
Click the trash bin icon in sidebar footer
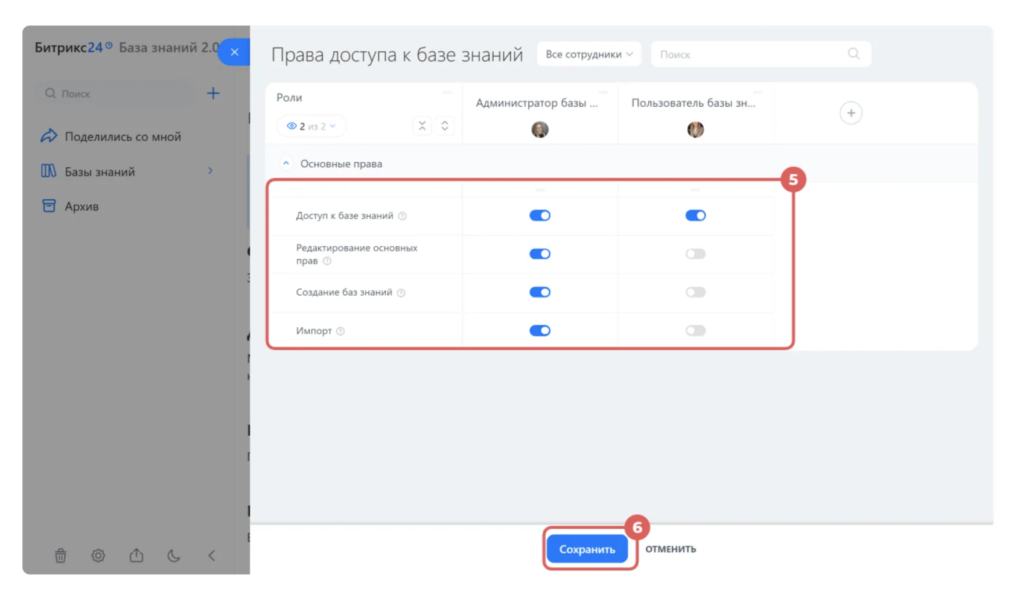[x=60, y=555]
